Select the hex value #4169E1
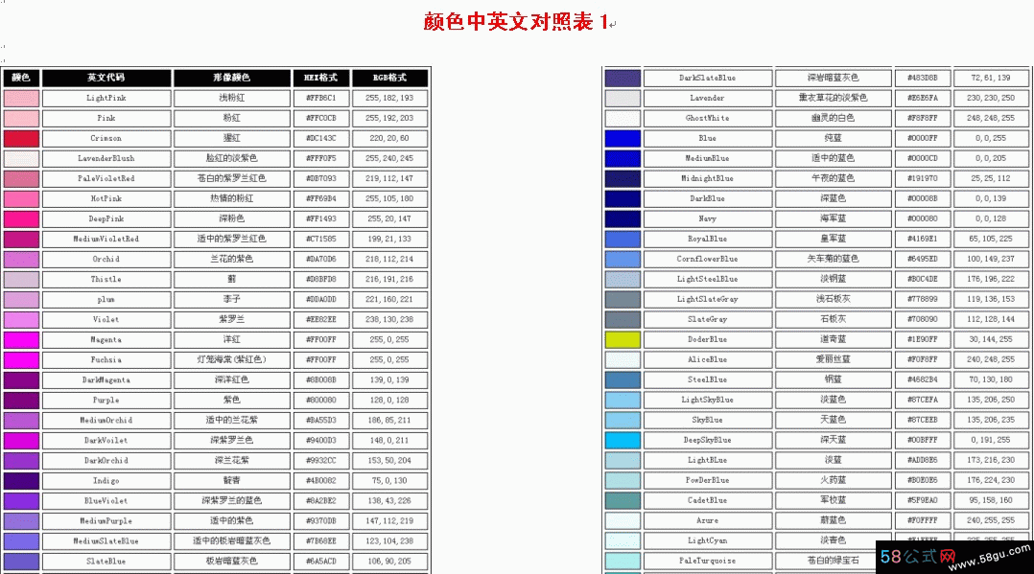 (x=923, y=240)
